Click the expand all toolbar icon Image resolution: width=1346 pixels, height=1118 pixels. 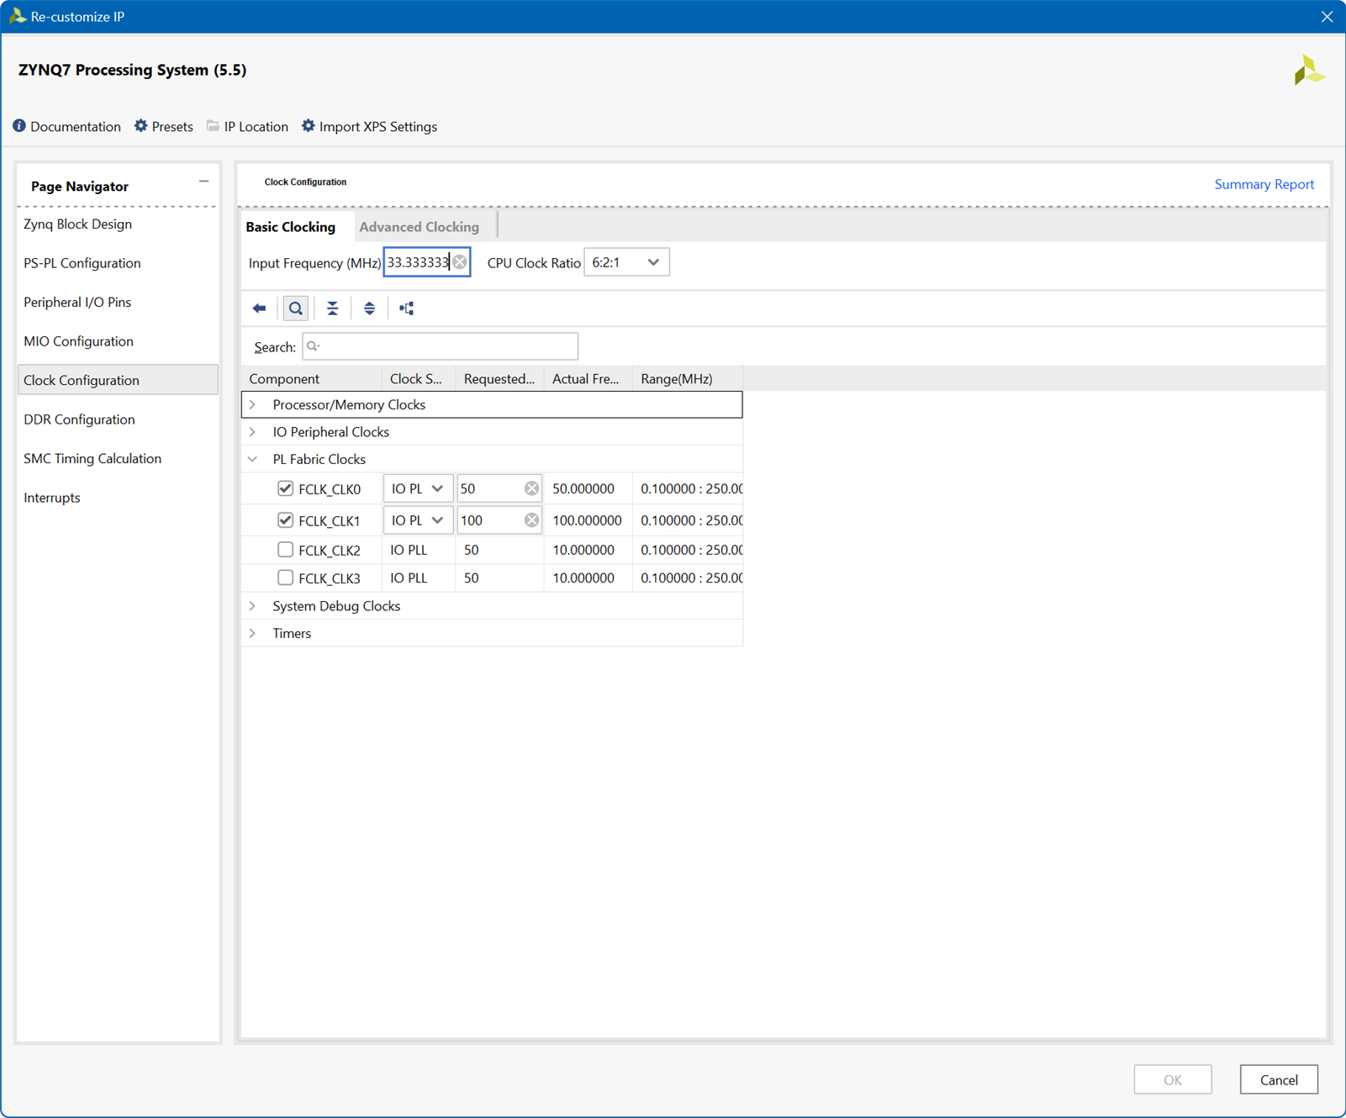pos(369,309)
